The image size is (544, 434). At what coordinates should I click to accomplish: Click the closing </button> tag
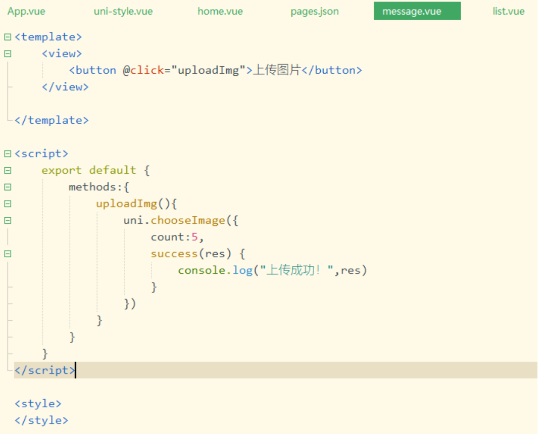click(x=332, y=70)
